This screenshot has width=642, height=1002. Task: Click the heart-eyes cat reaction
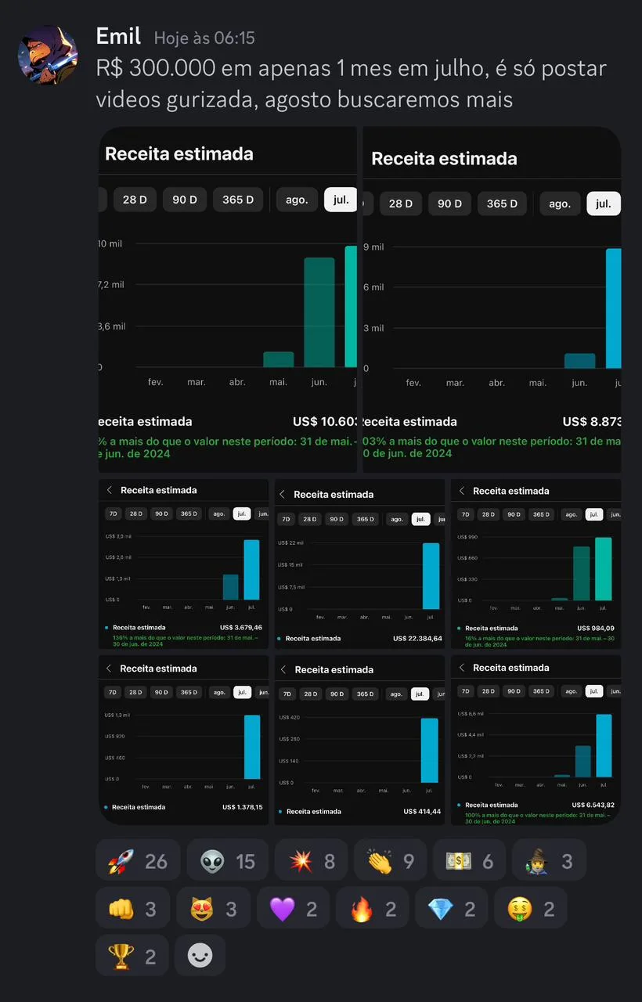point(213,908)
